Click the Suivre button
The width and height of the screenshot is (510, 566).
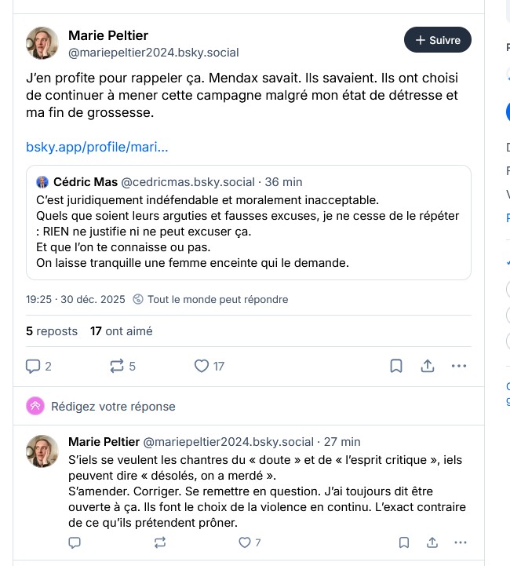[438, 40]
